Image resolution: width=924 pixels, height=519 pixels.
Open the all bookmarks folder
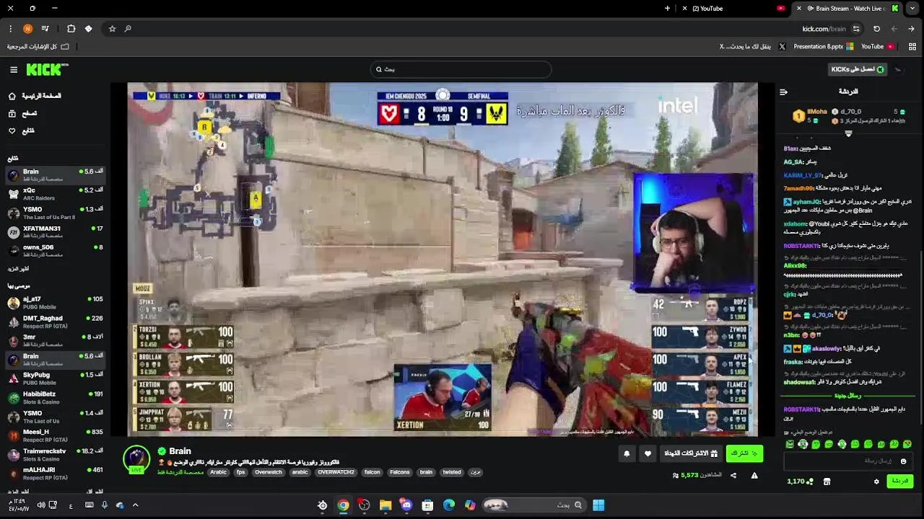(x=38, y=47)
